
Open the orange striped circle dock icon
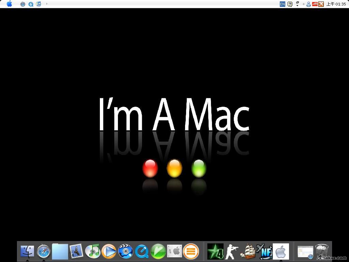pos(191,251)
